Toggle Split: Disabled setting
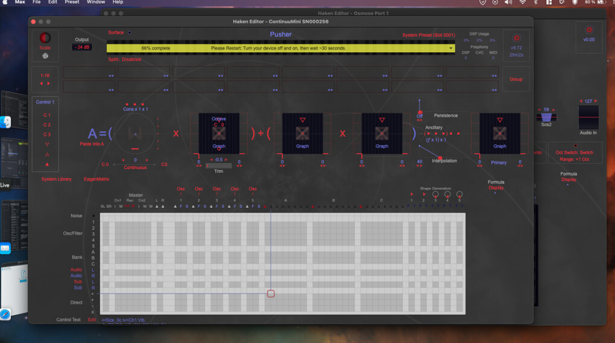This screenshot has width=615, height=343. tap(124, 60)
